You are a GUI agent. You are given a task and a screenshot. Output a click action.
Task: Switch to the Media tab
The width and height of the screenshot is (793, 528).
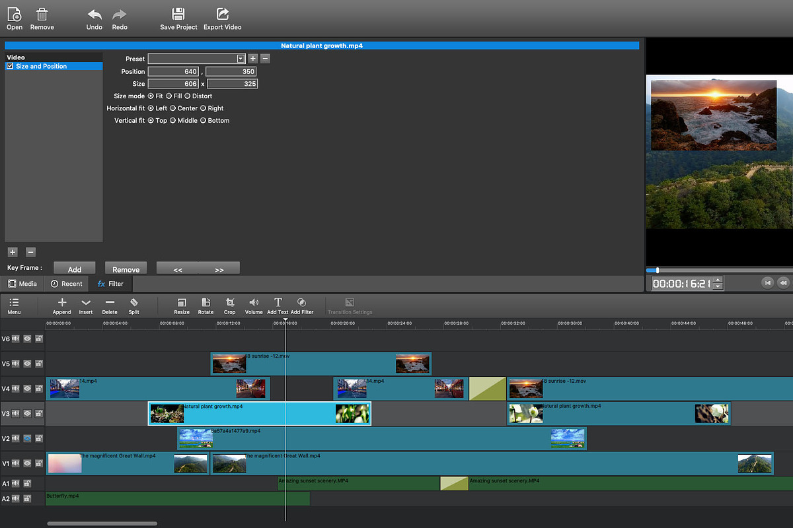tap(22, 284)
